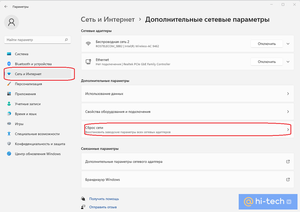Click the Игры gamepad icon
The width and height of the screenshot is (300, 212).
[9, 124]
